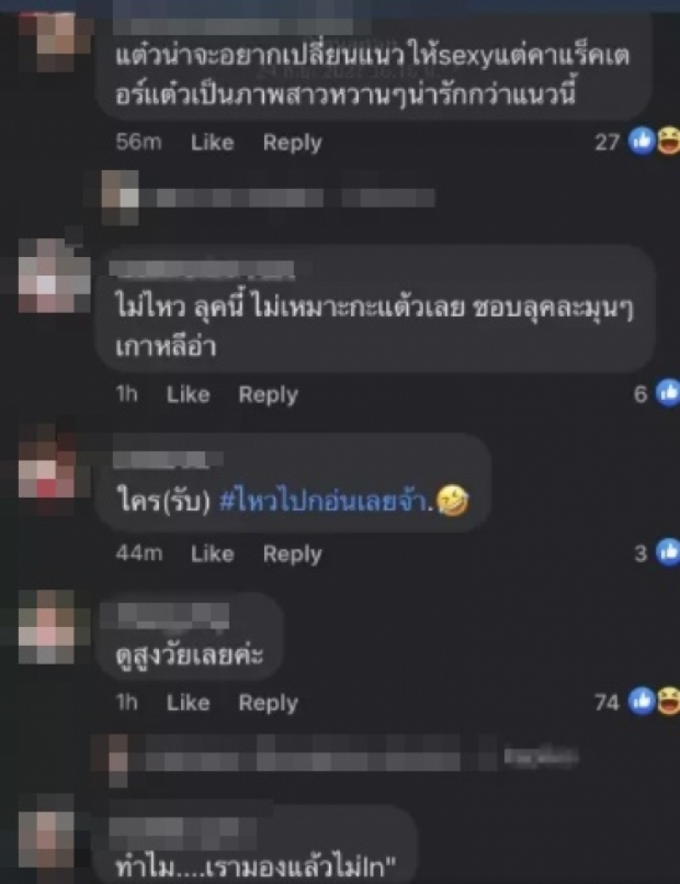Like the 44m hashtag comment
680x884 pixels.
pyautogui.click(x=212, y=554)
